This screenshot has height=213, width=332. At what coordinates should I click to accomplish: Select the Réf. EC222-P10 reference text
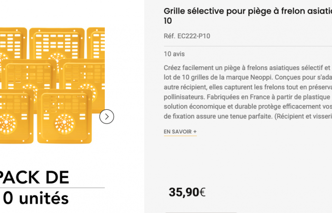pos(187,35)
